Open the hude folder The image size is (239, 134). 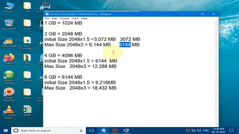27,24
